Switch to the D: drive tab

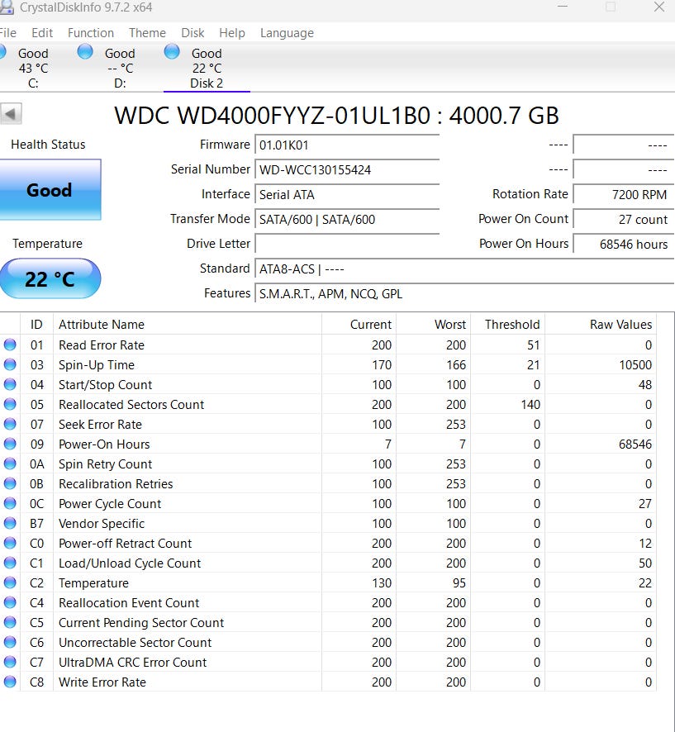[120, 68]
